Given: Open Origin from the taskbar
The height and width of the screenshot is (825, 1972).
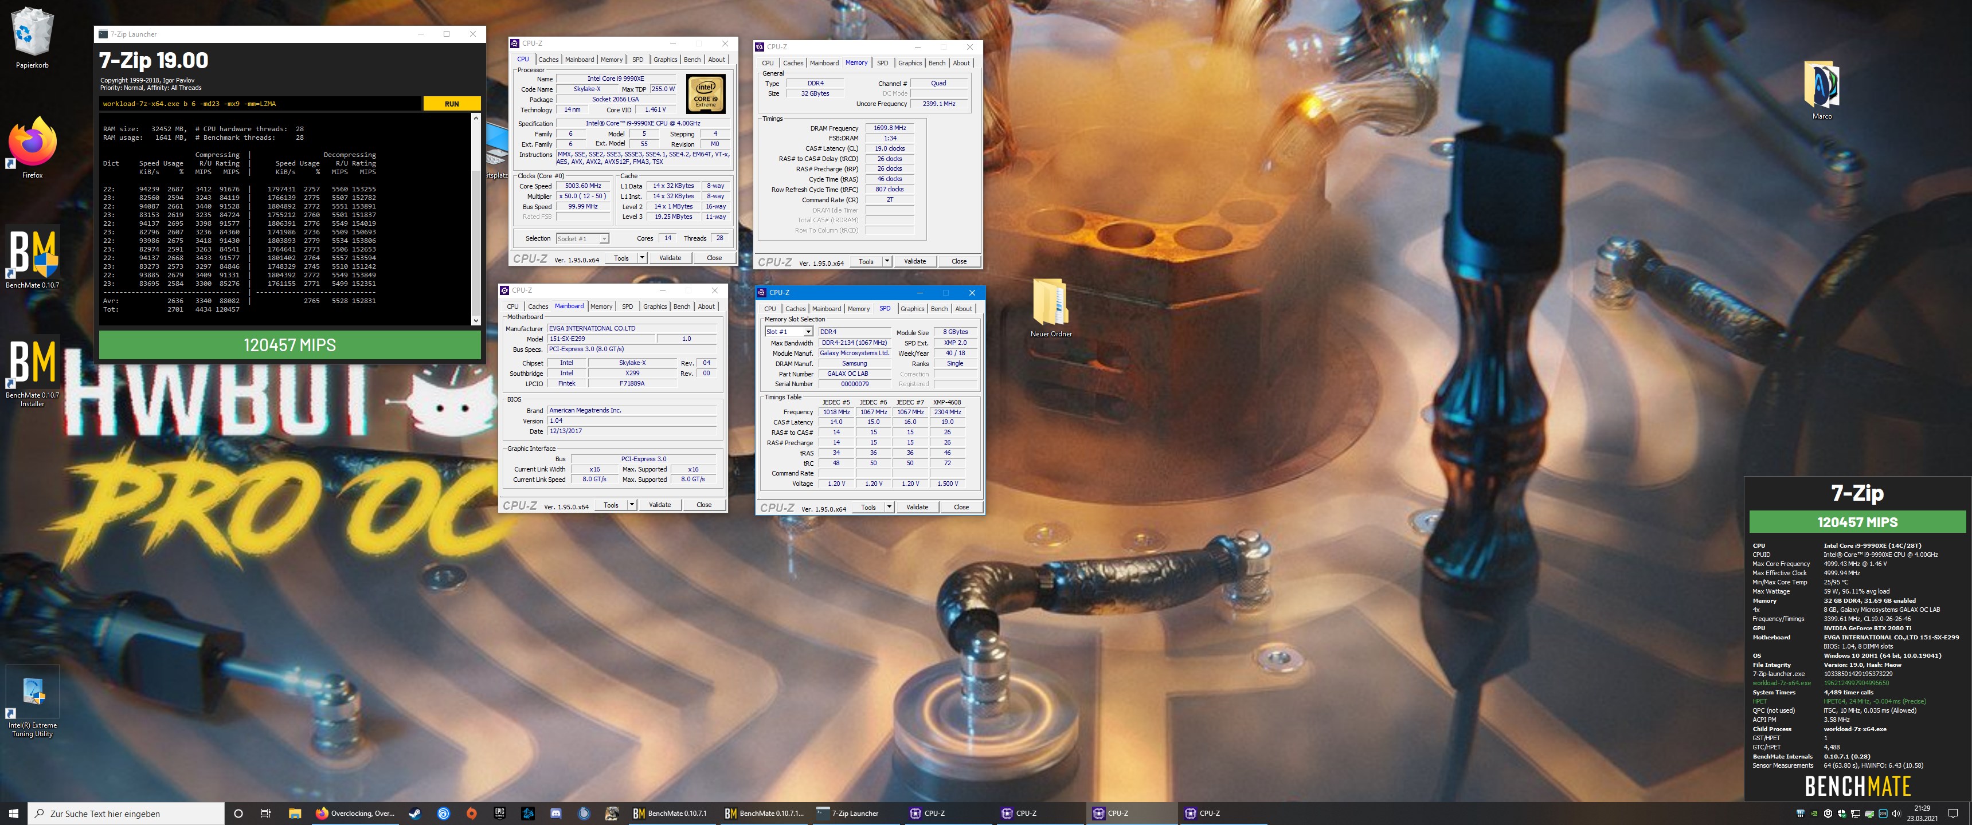Looking at the screenshot, I should coord(472,814).
